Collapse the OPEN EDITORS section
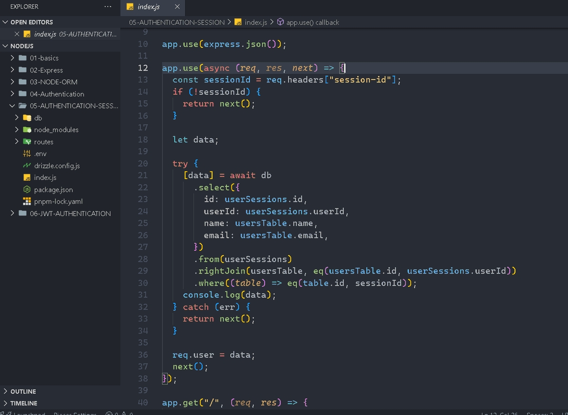568x415 pixels. point(6,22)
